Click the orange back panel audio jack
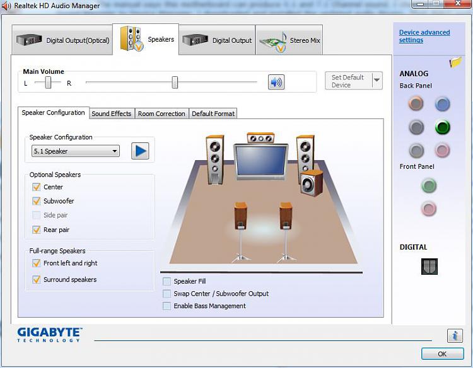The width and height of the screenshot is (473, 368). coord(416,103)
